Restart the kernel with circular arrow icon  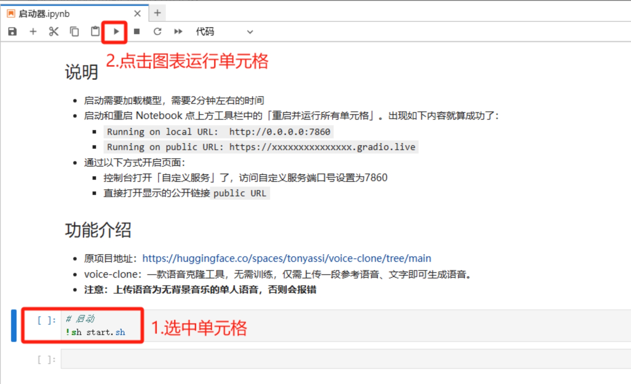157,32
